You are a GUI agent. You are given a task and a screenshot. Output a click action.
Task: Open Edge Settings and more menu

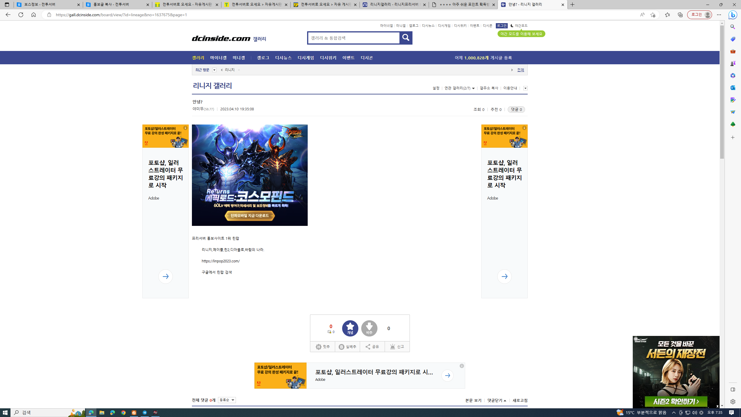pos(719,15)
